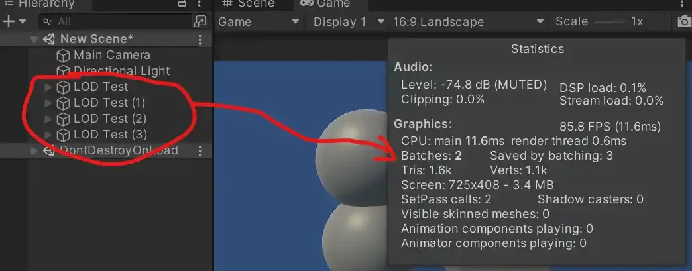The image size is (692, 271).
Task: Open New Scene kebab options menu
Action: coord(200,40)
